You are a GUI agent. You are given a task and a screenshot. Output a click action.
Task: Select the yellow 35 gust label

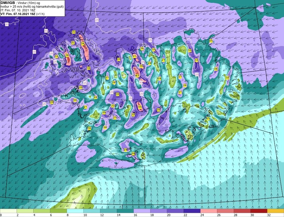click(x=140, y=107)
